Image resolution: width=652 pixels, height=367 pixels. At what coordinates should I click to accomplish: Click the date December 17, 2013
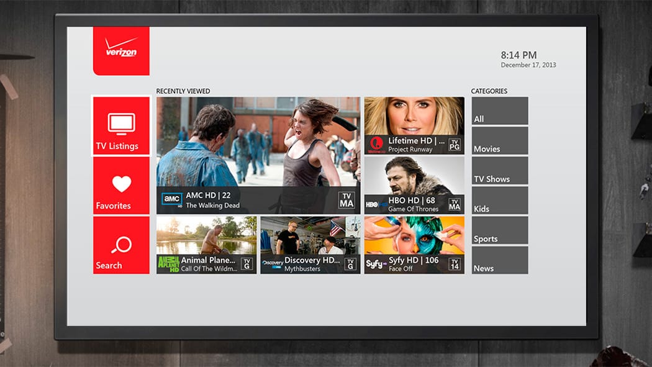tap(528, 65)
